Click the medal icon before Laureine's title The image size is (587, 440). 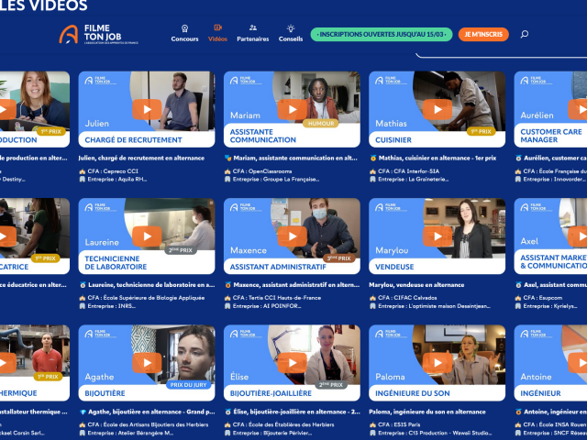point(83,285)
